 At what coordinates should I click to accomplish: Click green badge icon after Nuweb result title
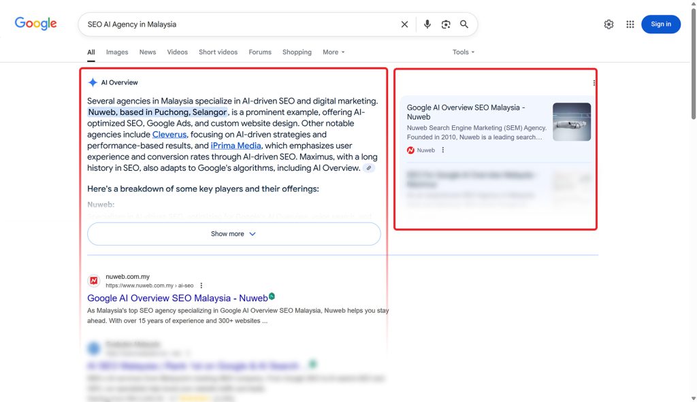272,297
